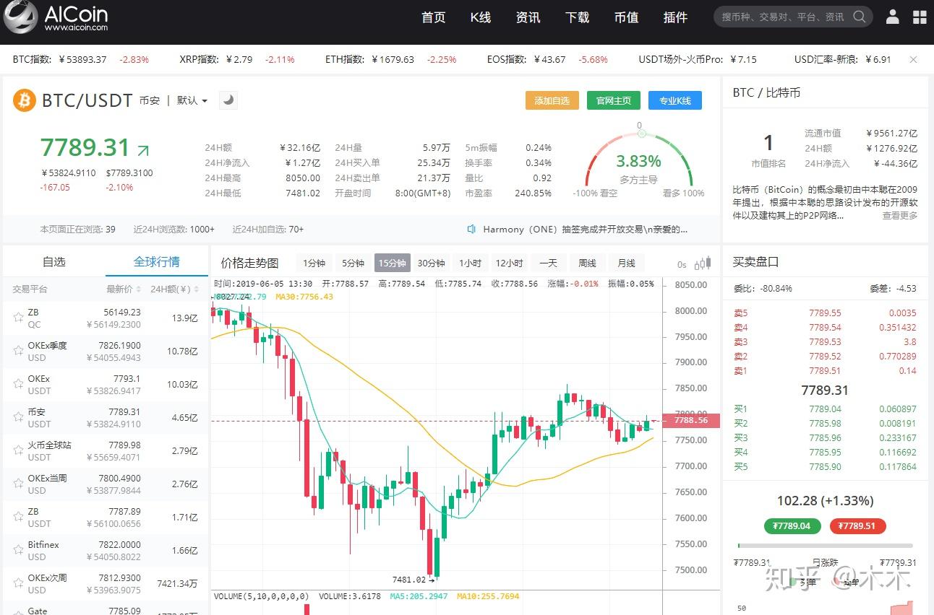This screenshot has width=934, height=615.
Task: Select the 周线 chart interval
Action: pyautogui.click(x=588, y=263)
